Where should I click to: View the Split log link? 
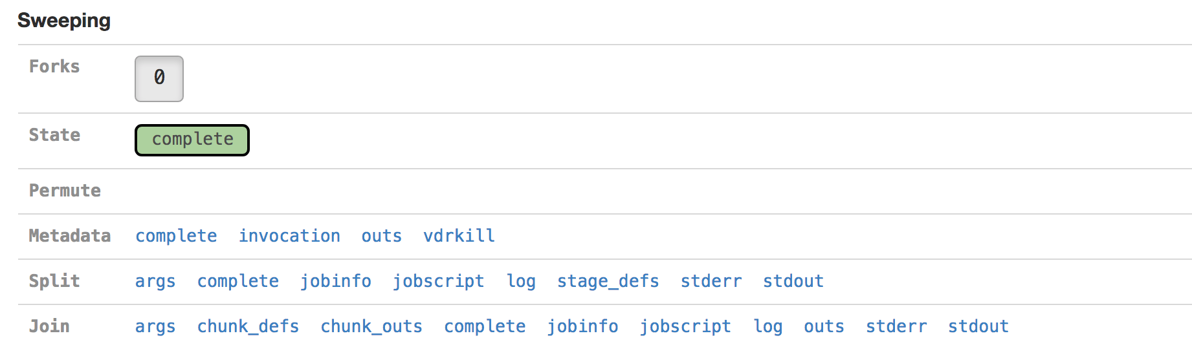click(521, 281)
